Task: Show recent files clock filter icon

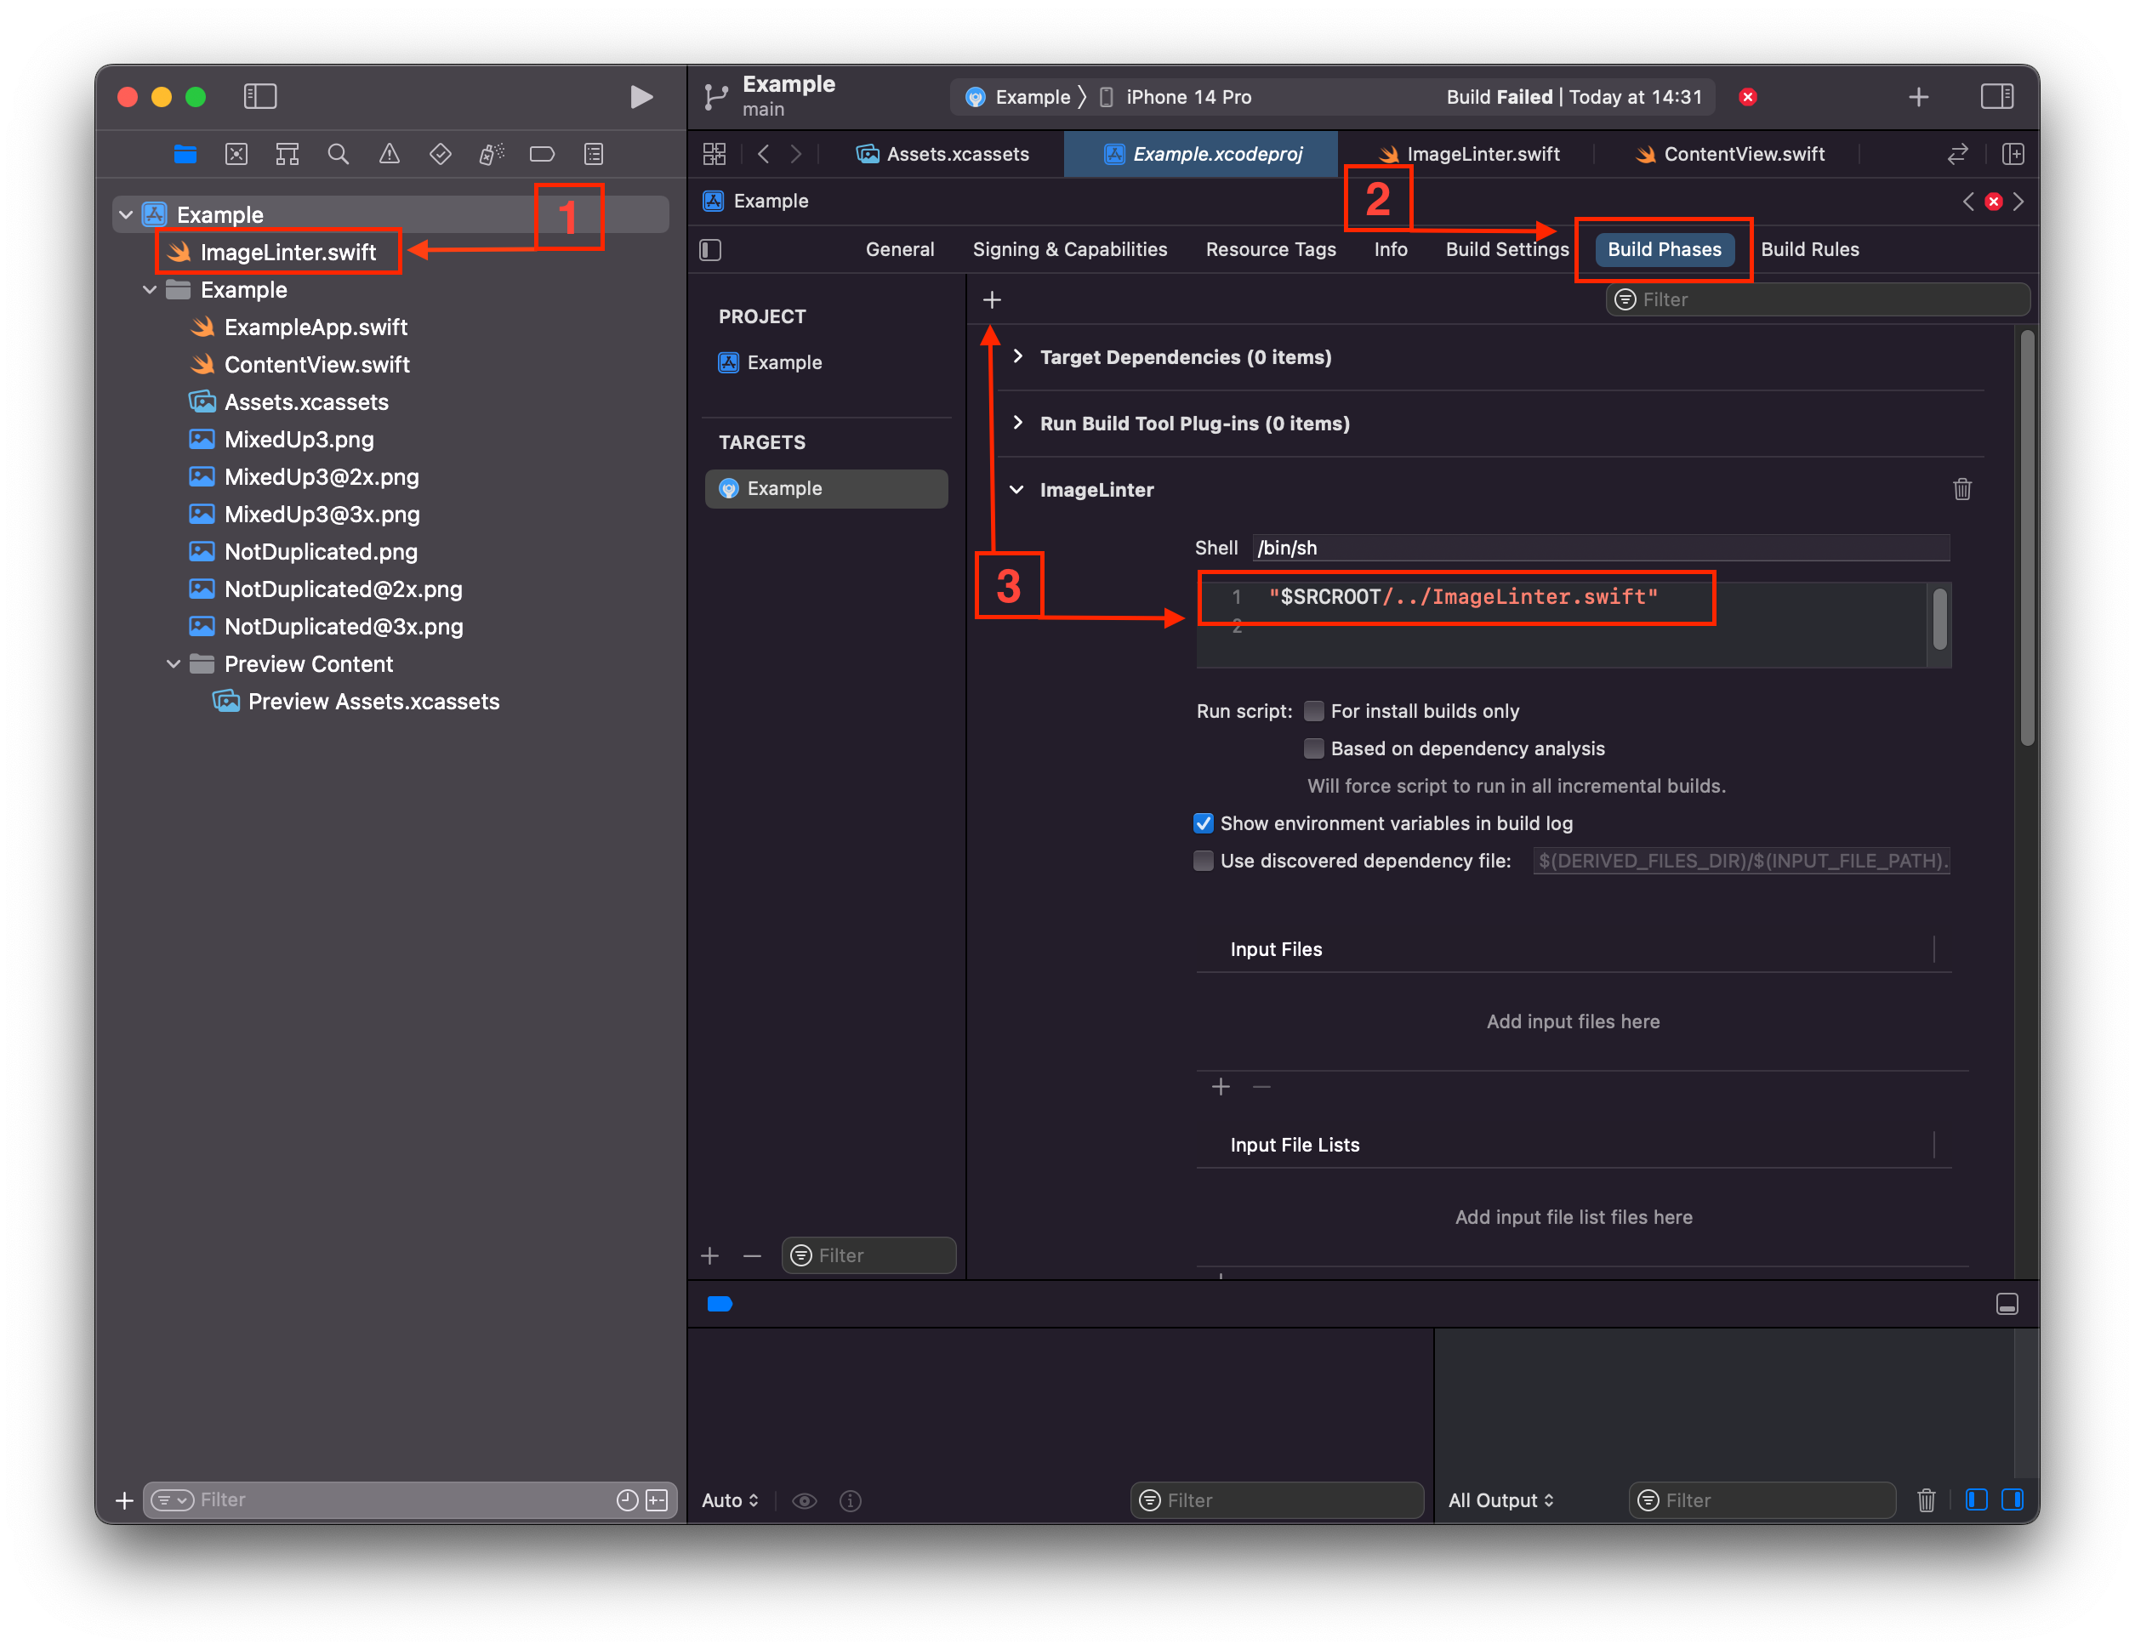Action: click(628, 1499)
